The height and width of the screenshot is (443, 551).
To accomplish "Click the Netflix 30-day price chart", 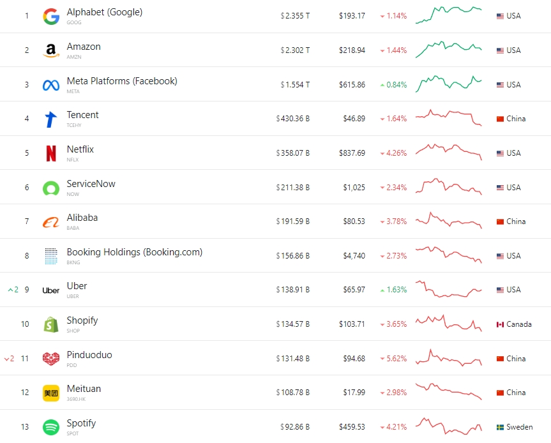I will coord(449,152).
